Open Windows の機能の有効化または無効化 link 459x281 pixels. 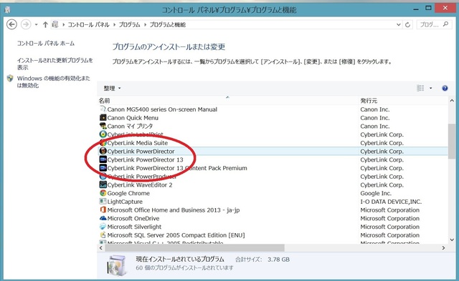click(53, 82)
